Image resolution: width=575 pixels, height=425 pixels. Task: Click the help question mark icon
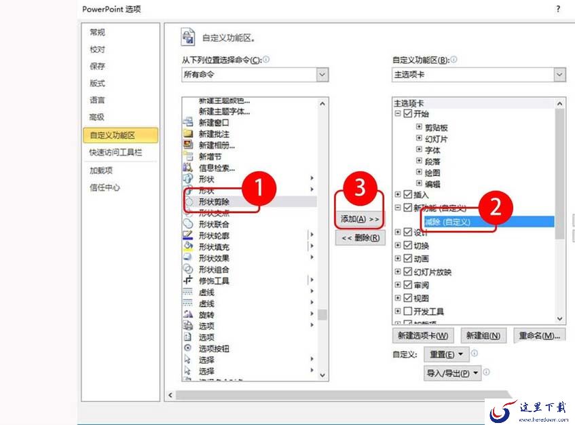pos(558,9)
